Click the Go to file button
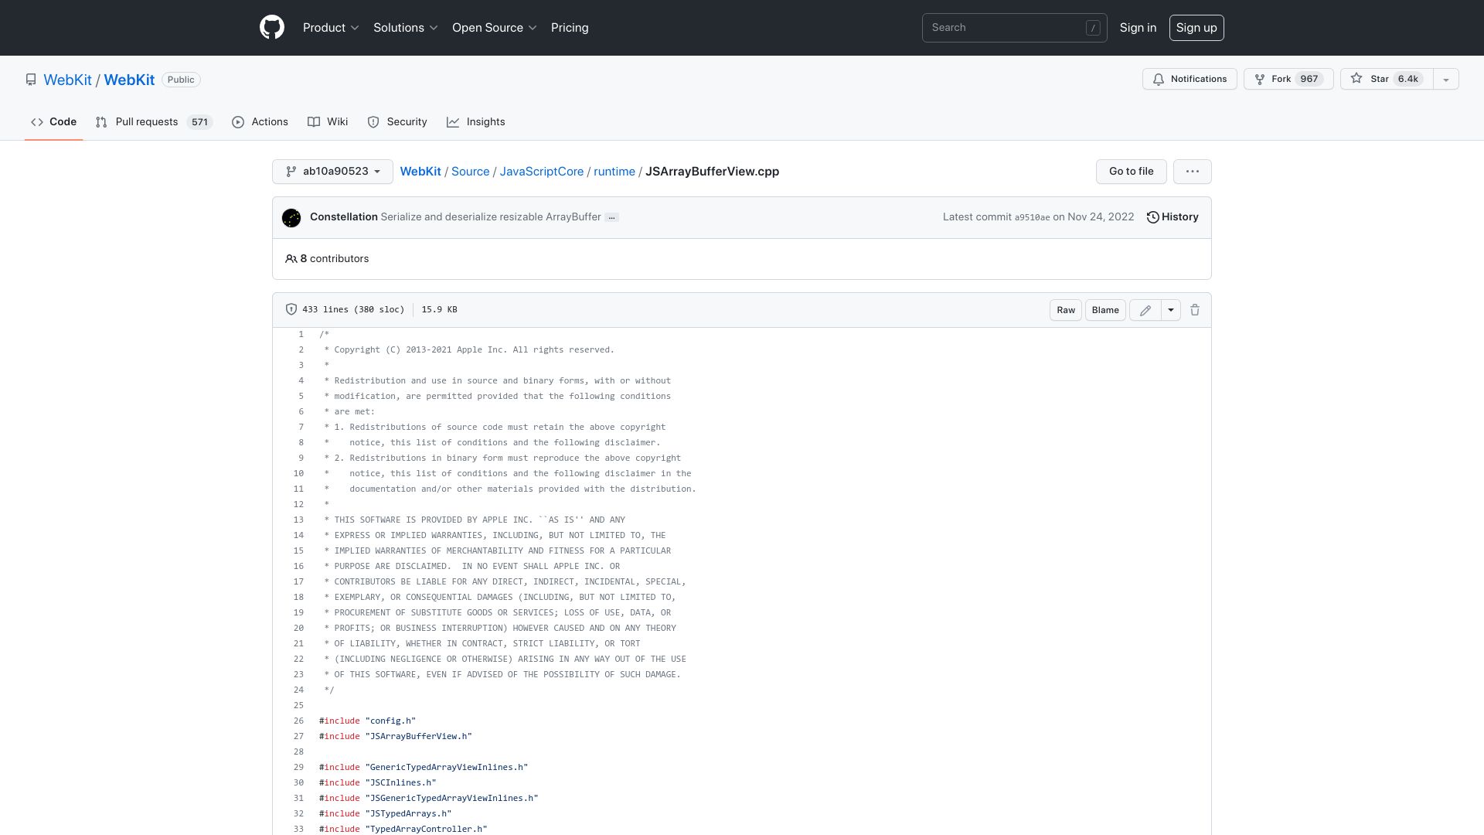1484x835 pixels. tap(1132, 172)
